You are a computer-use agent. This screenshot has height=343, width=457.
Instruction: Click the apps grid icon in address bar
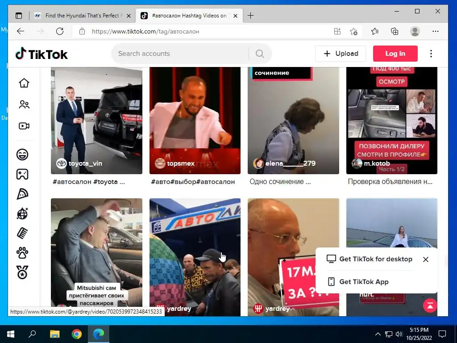click(337, 31)
